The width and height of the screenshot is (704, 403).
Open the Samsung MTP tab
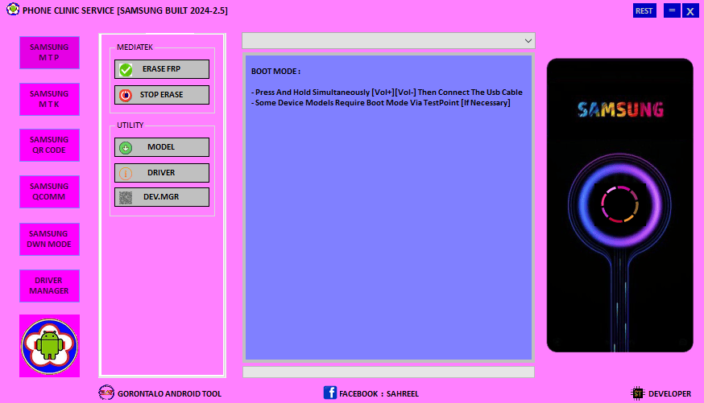tap(49, 52)
